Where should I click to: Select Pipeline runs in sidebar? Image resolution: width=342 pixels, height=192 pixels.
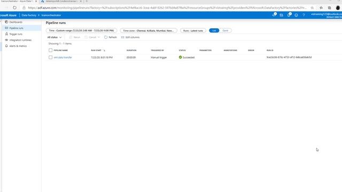click(x=16, y=28)
